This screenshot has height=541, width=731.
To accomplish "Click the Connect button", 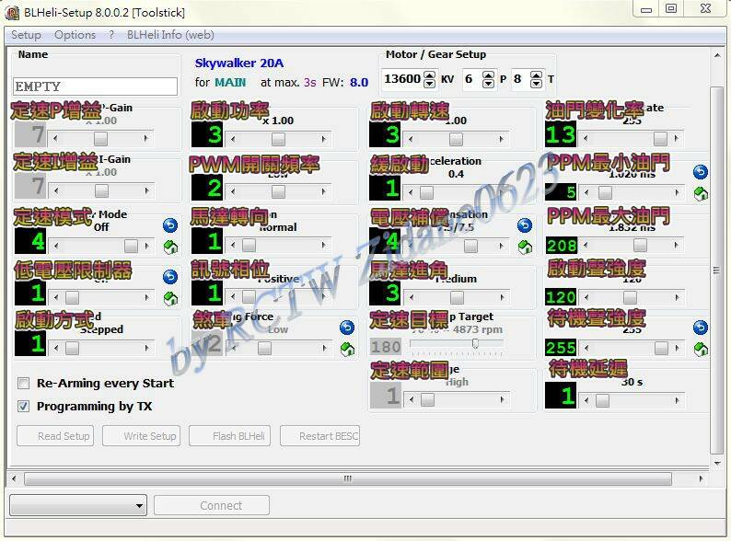I will point(212,505).
